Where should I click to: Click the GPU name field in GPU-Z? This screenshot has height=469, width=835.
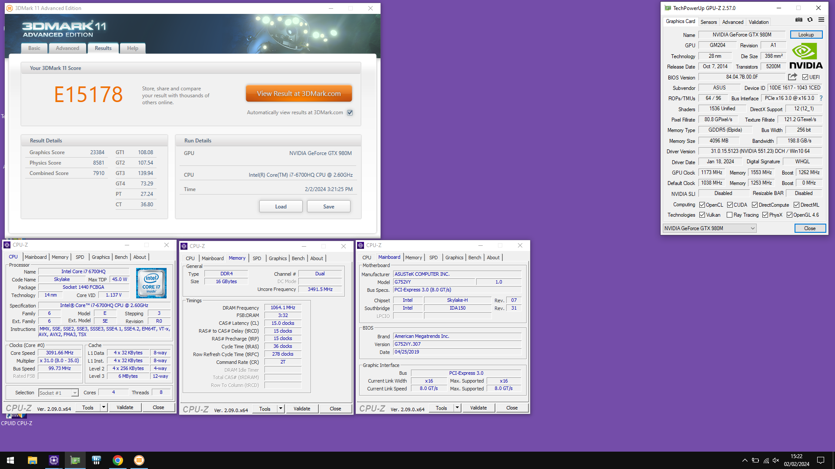tap(742, 35)
